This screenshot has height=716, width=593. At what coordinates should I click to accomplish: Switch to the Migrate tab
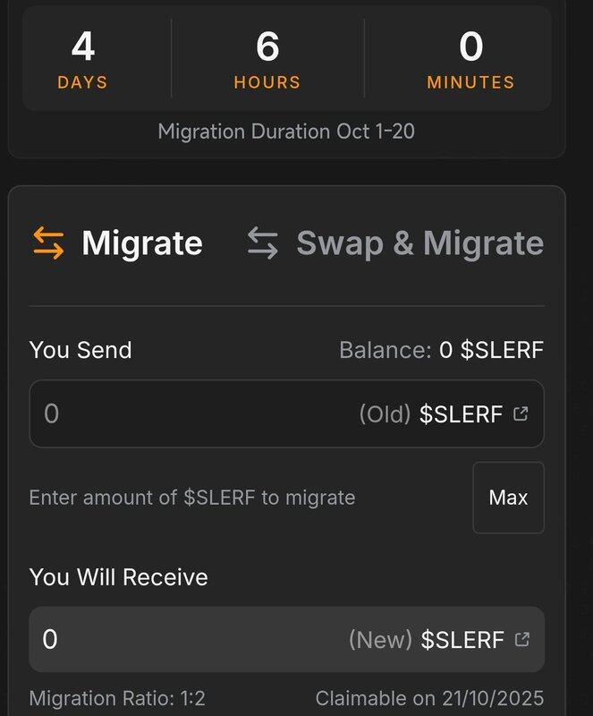point(141,243)
